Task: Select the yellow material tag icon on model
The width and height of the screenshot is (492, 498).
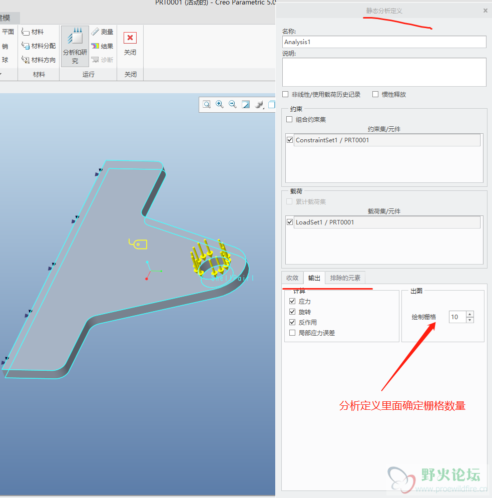Action: [x=138, y=244]
